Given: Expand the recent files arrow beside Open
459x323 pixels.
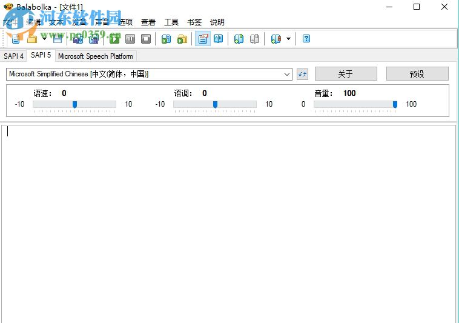Looking at the screenshot, I should [x=44, y=39].
